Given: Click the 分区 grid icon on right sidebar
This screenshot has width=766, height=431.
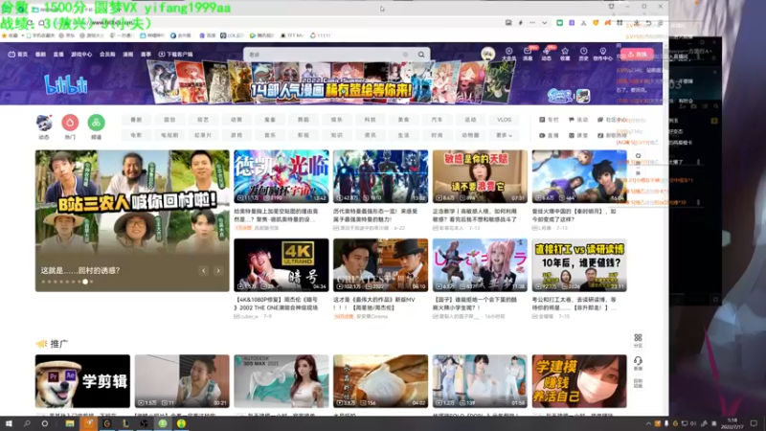Looking at the screenshot, I should [638, 341].
